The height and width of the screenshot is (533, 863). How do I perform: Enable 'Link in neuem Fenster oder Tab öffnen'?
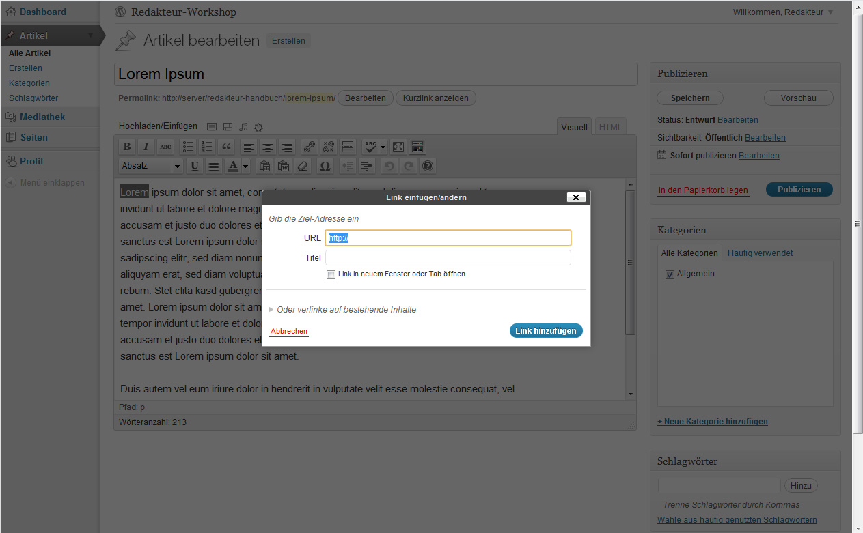(331, 274)
